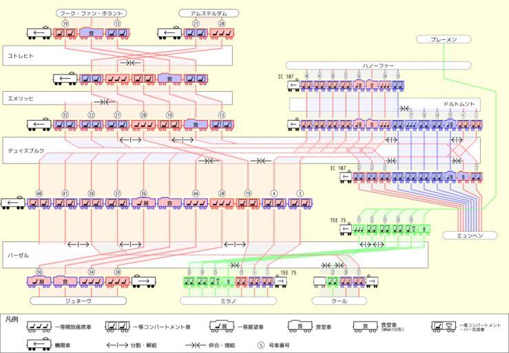The image size is (509, 353).
Task: Select the ブレーメン station label
Action: click(x=444, y=40)
